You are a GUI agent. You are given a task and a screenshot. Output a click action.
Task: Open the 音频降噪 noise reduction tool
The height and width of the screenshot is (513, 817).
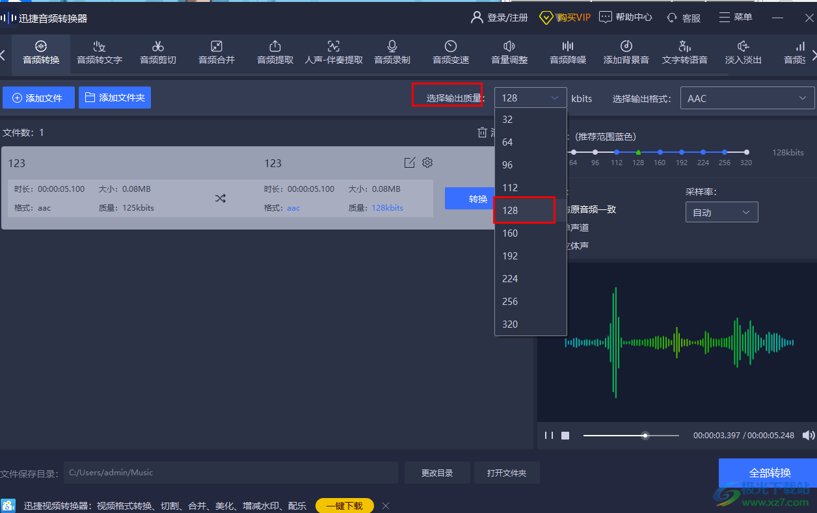(568, 53)
